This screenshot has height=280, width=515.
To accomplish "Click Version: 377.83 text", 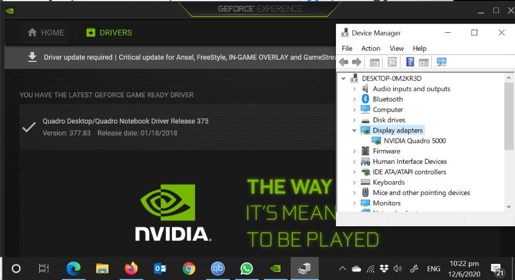I will tap(67, 133).
